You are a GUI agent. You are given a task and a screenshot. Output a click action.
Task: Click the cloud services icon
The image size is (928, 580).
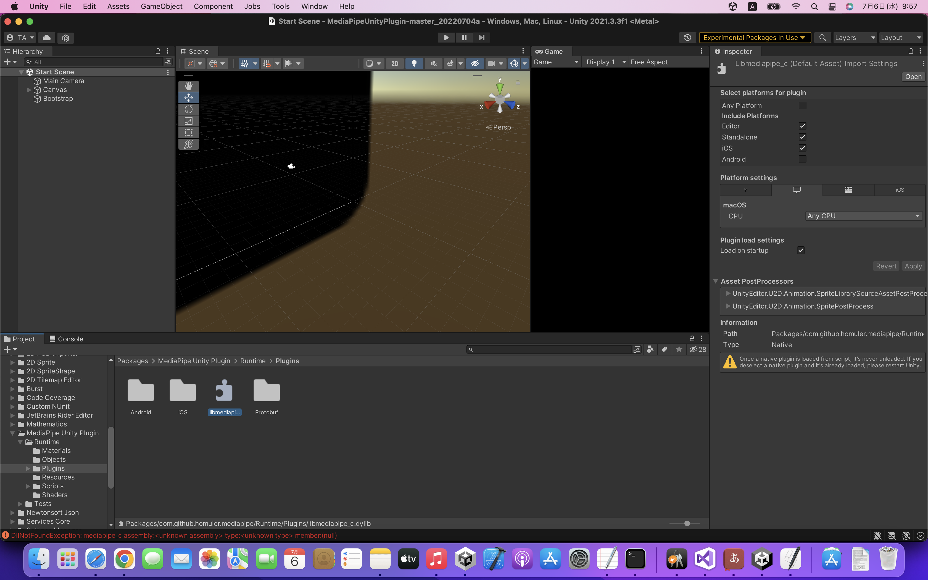tap(46, 38)
